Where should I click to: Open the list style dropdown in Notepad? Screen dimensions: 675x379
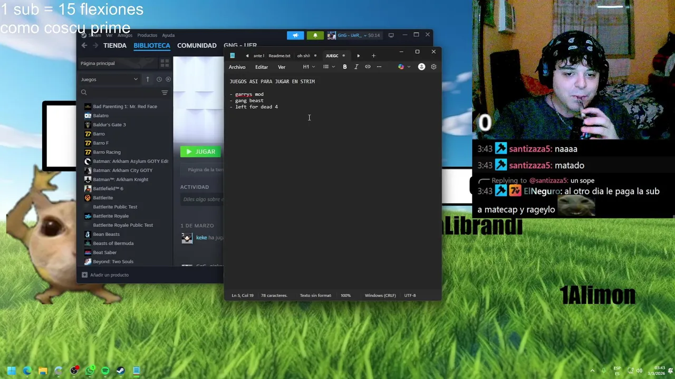(x=329, y=67)
